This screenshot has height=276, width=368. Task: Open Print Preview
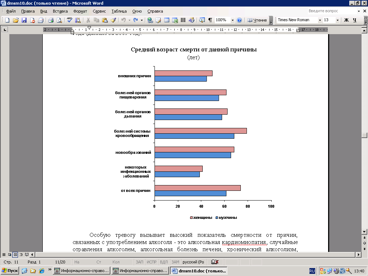click(x=59, y=20)
